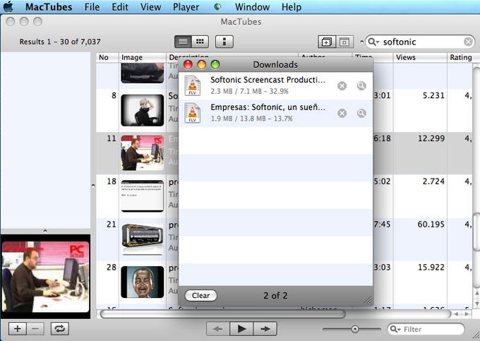
Task: Click the refresh loop button
Action: pyautogui.click(x=60, y=329)
